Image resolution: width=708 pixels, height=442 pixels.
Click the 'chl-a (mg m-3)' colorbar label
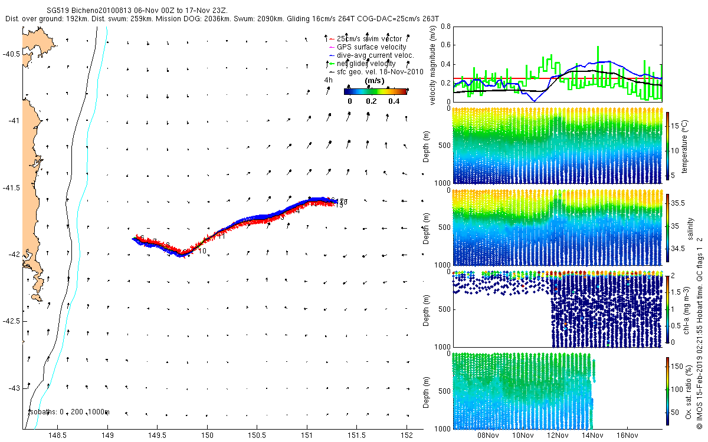click(x=686, y=309)
